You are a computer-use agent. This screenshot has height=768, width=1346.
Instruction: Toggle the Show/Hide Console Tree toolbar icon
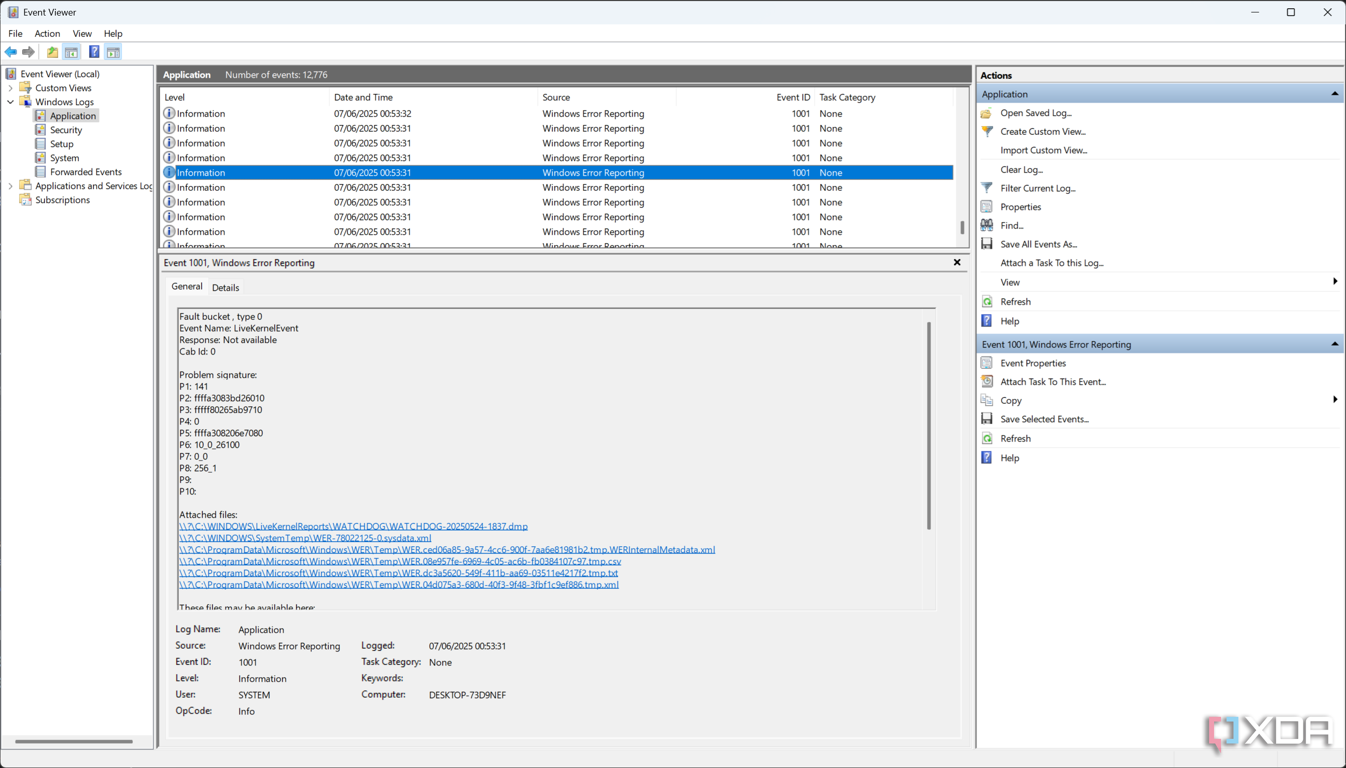tap(71, 52)
